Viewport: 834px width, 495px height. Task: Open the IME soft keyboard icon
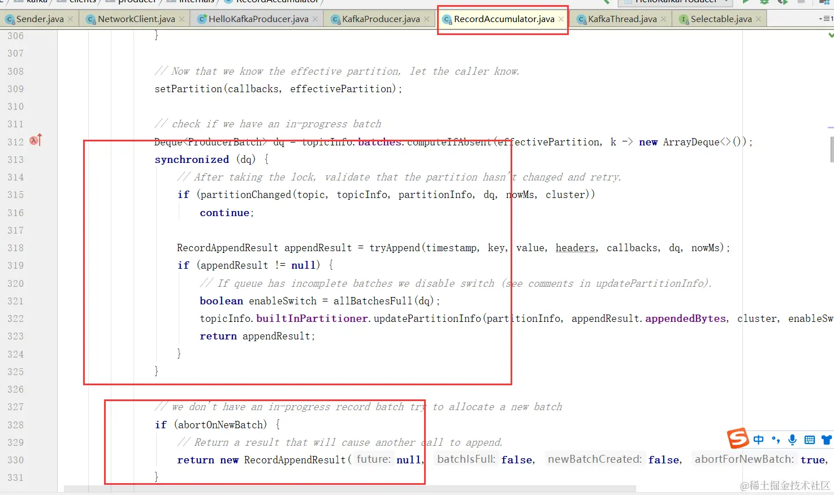click(x=810, y=440)
